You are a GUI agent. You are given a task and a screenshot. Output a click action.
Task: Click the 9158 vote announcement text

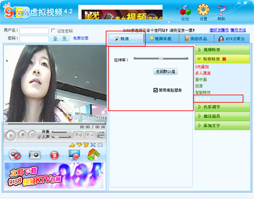coord(159,30)
